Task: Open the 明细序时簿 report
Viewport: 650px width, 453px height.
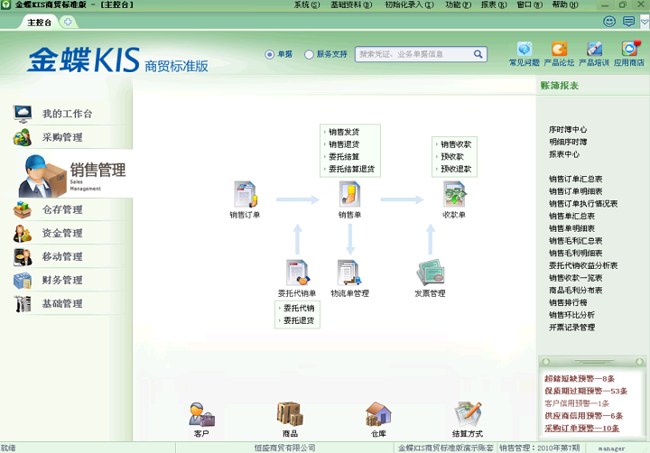Action: point(568,142)
